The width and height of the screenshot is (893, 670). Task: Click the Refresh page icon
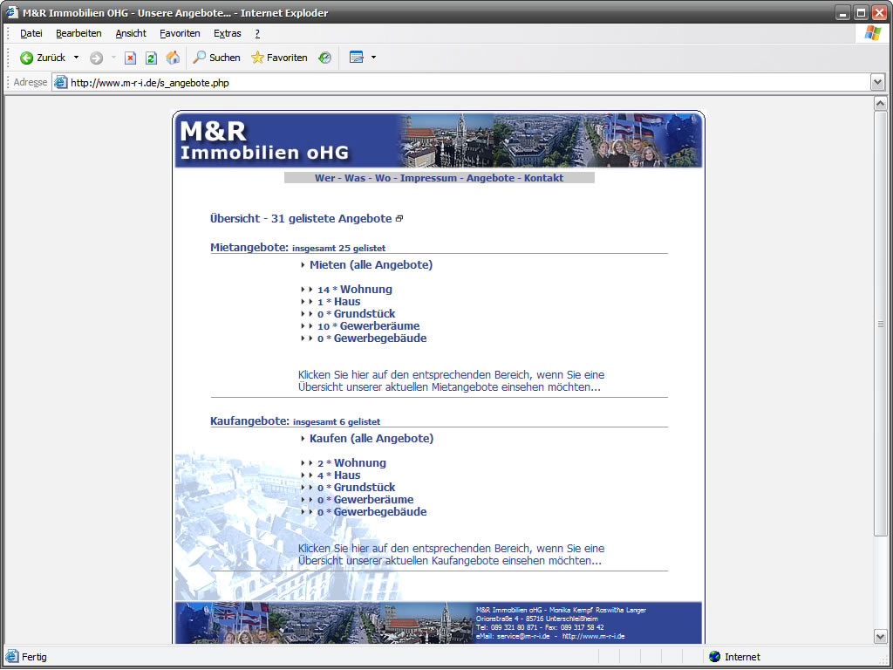point(151,58)
